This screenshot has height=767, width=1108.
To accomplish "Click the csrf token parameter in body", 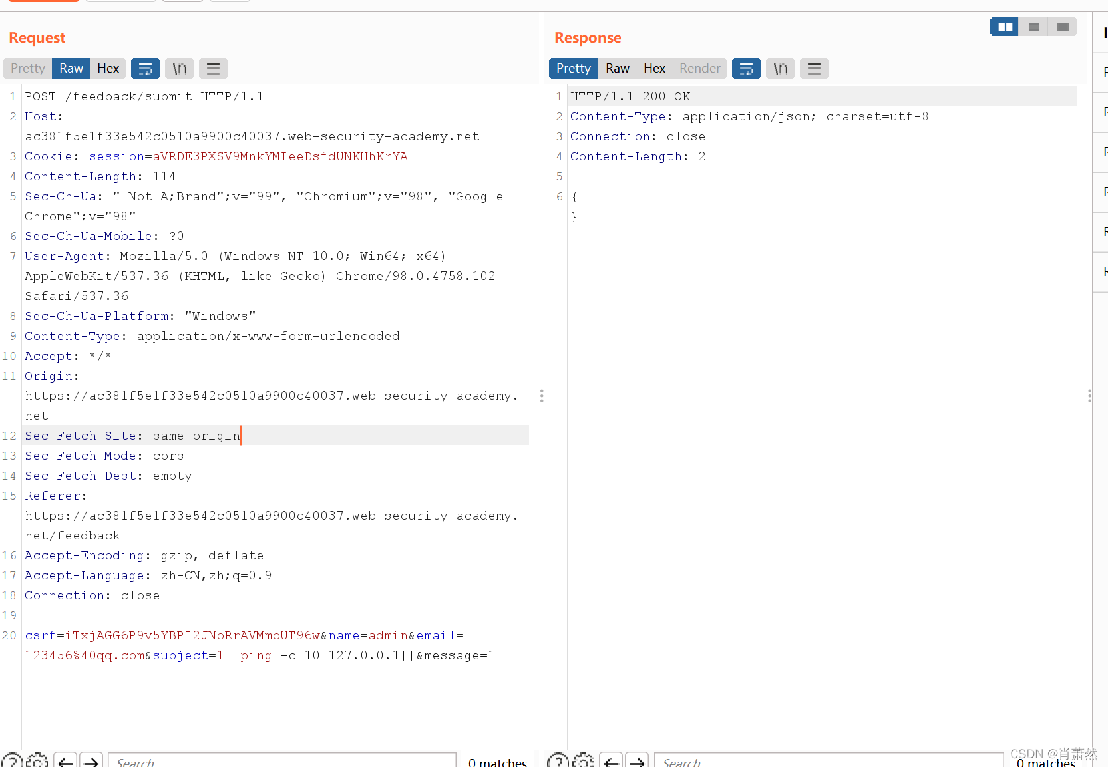I will click(172, 635).
